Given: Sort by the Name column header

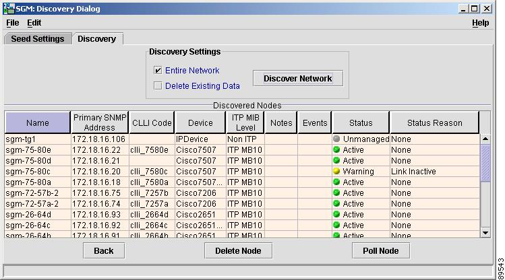Looking at the screenshot, I should [x=38, y=123].
